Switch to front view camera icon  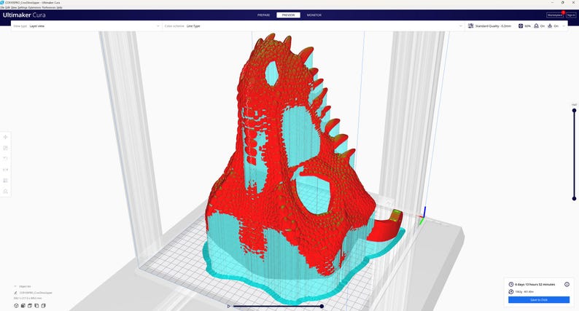point(23,305)
